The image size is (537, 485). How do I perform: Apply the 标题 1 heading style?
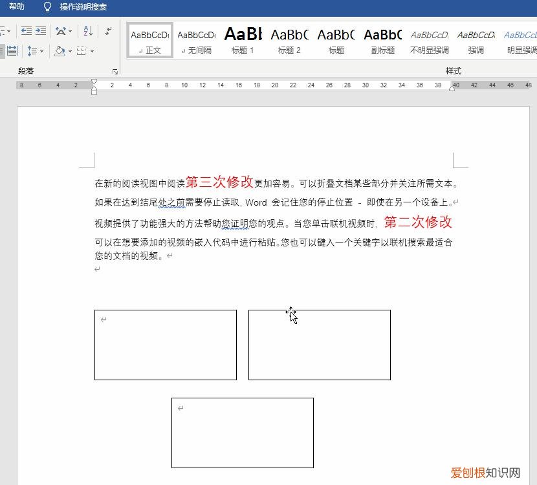pyautogui.click(x=243, y=39)
